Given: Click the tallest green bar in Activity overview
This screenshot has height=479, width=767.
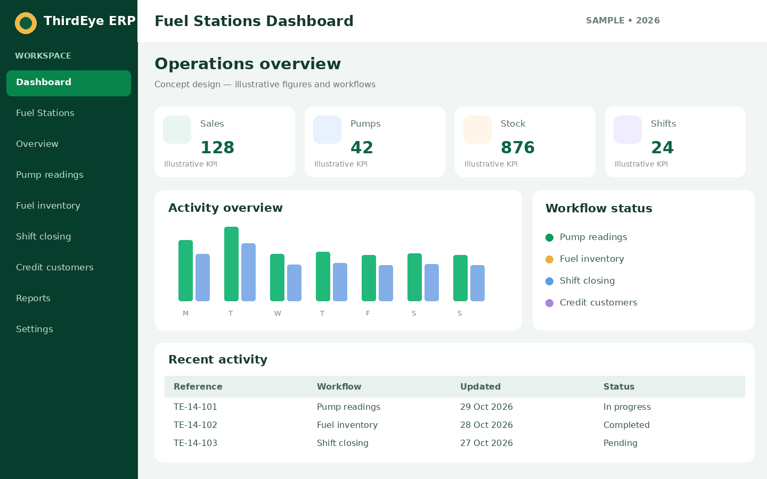Looking at the screenshot, I should tap(231, 264).
